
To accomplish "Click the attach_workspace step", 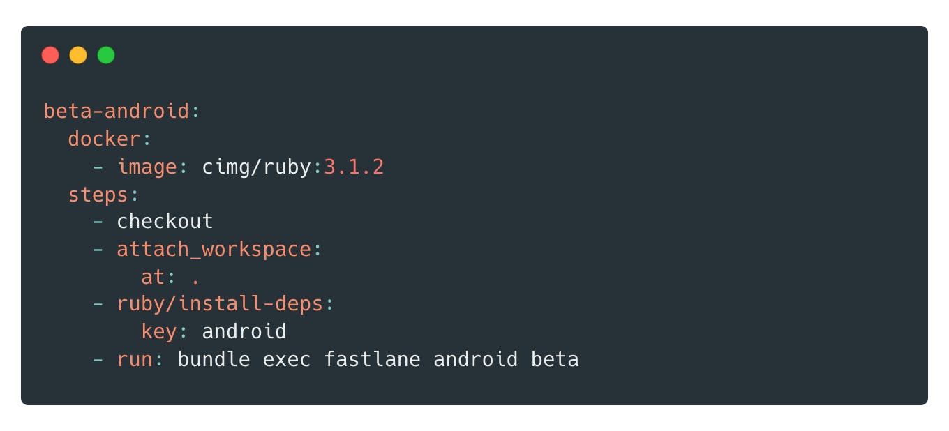I will pyautogui.click(x=214, y=250).
